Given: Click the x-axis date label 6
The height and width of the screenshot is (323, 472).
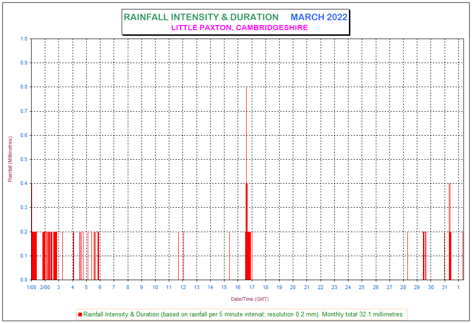Looking at the screenshot, I should (x=100, y=287).
